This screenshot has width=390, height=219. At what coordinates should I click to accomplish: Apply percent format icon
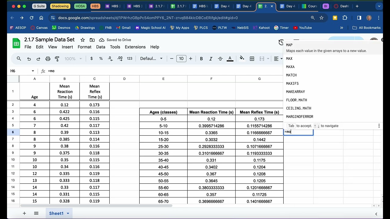coord(101,59)
